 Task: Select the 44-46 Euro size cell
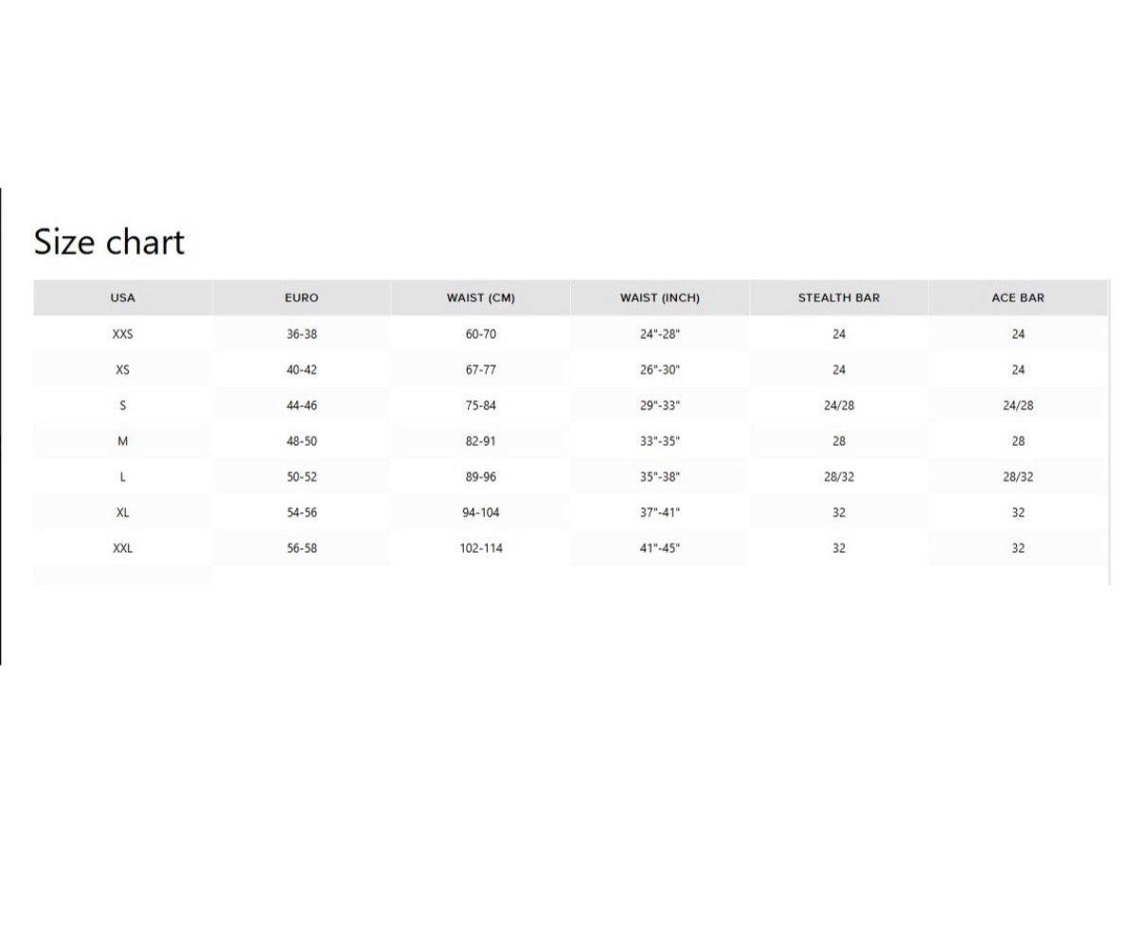point(301,405)
